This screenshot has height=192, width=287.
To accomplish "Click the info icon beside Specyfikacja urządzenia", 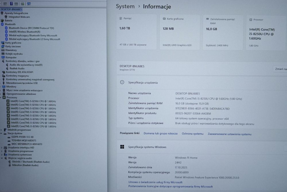I will (122, 82).
